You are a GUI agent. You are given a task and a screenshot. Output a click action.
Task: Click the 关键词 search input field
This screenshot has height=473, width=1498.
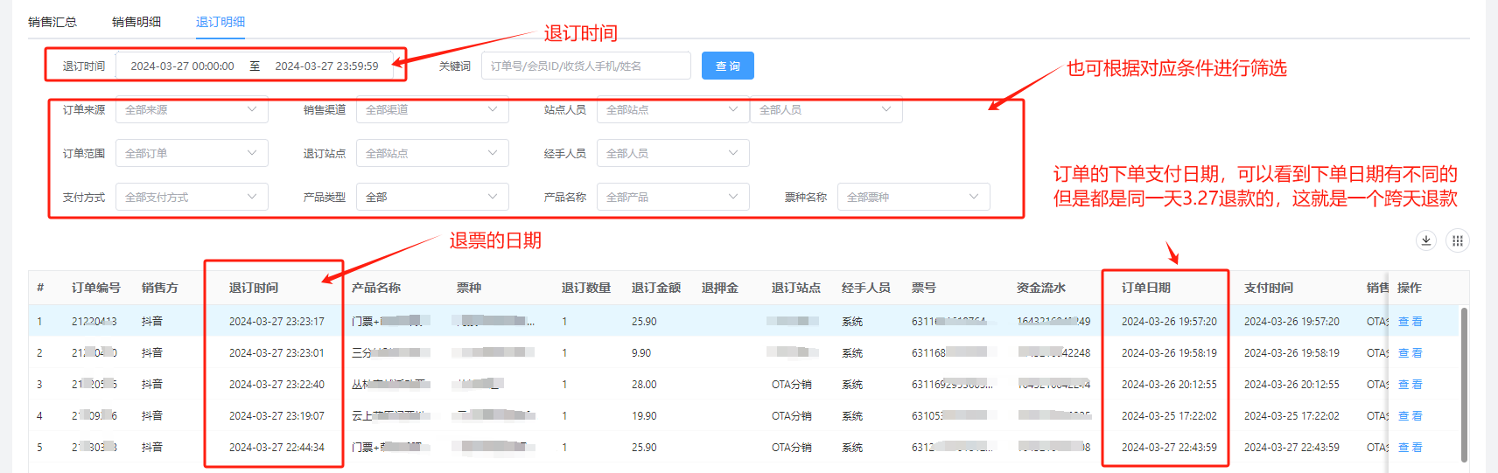(585, 66)
